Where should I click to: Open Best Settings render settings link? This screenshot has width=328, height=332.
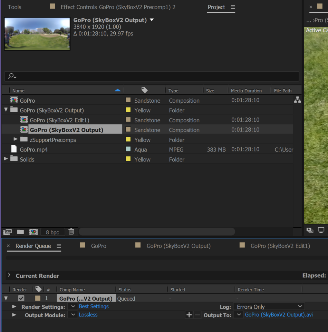pyautogui.click(x=94, y=307)
